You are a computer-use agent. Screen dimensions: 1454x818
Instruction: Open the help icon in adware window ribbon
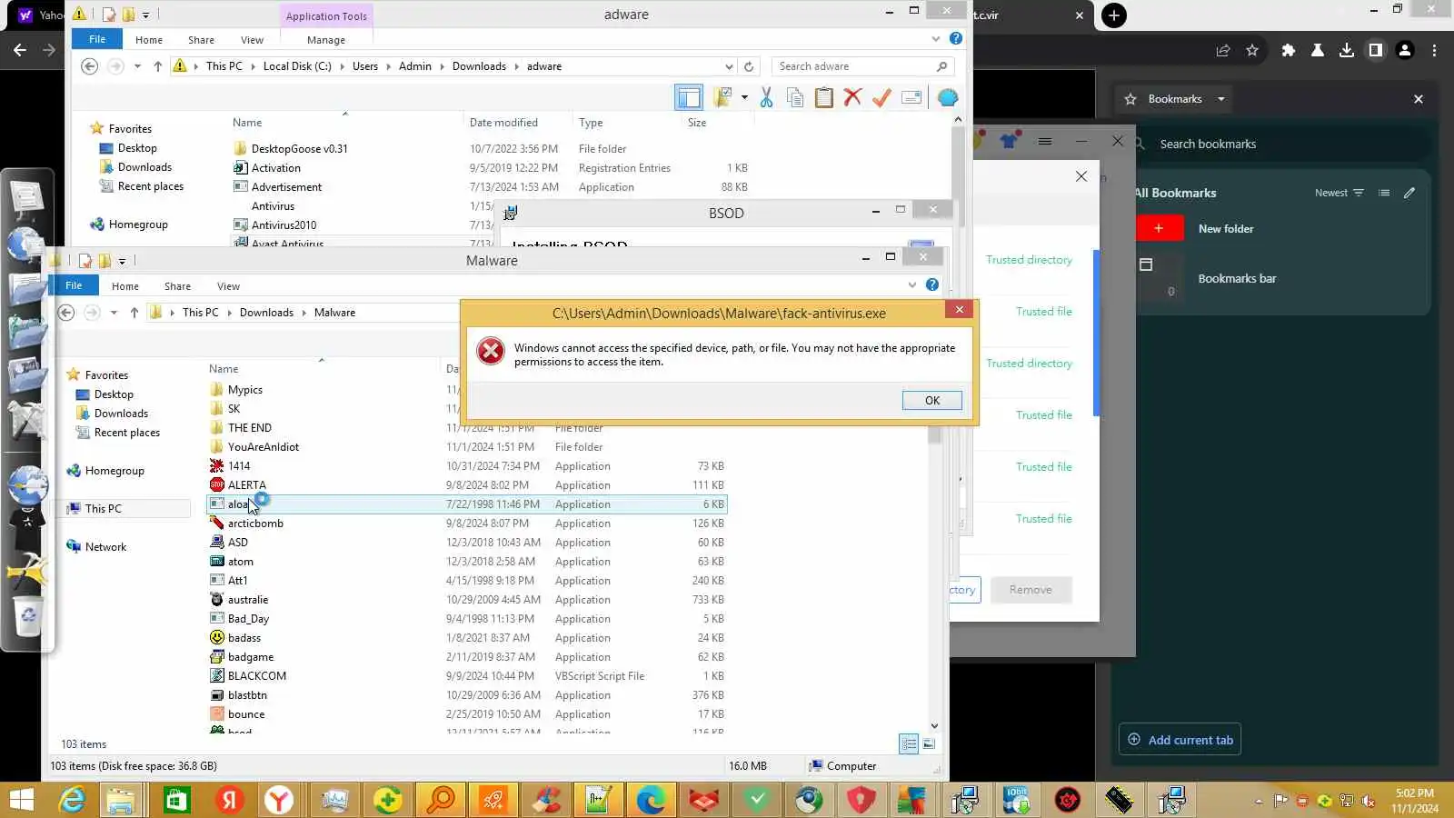(x=956, y=38)
